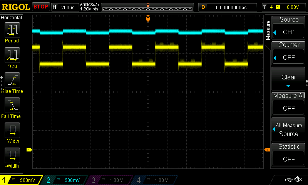This screenshot has width=308, height=185.
Task: Toggle the Counter OFF setting
Action: pyautogui.click(x=289, y=53)
